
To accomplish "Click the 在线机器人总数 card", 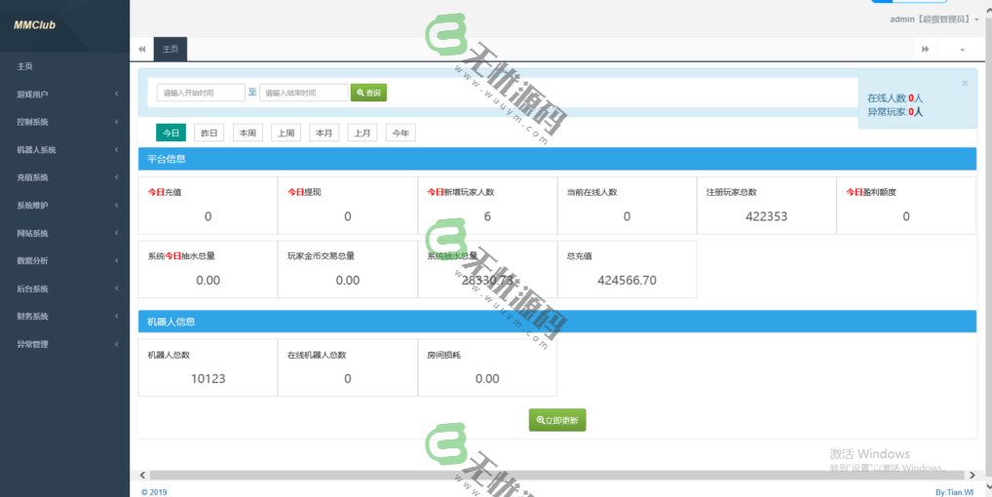I will [347, 368].
